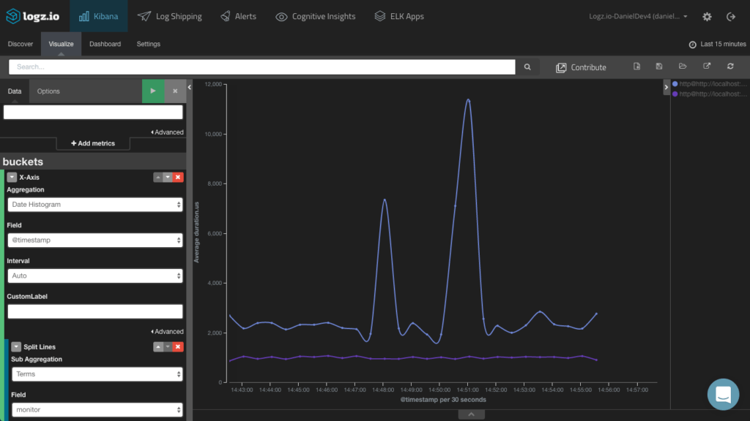Open the Field dropdown showing monitor
The width and height of the screenshot is (750, 421).
point(97,410)
